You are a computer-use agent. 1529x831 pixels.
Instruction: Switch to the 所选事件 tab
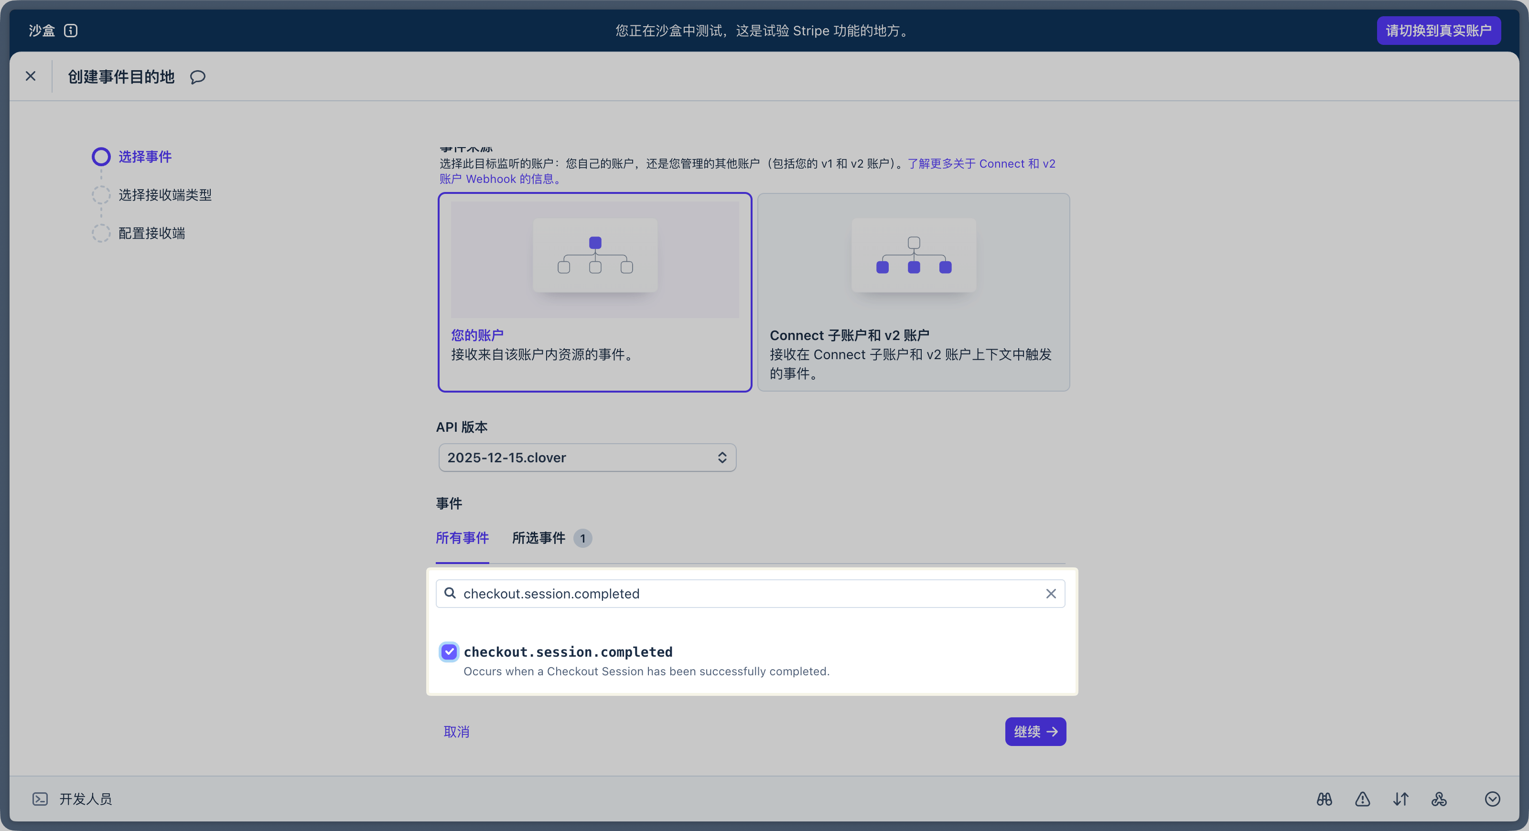click(538, 538)
